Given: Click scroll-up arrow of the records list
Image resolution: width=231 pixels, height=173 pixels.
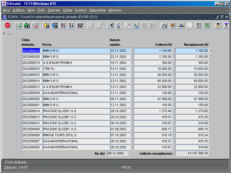Looking at the screenshot, I should pos(210,50).
